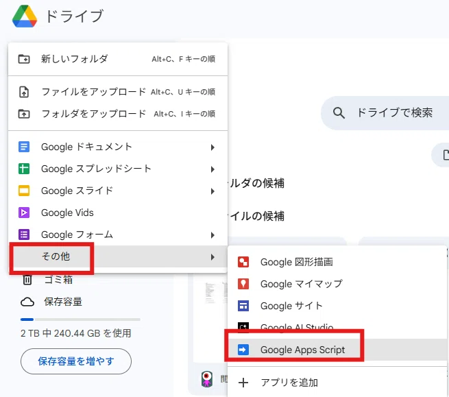Click the search magnifier icon

coord(339,113)
